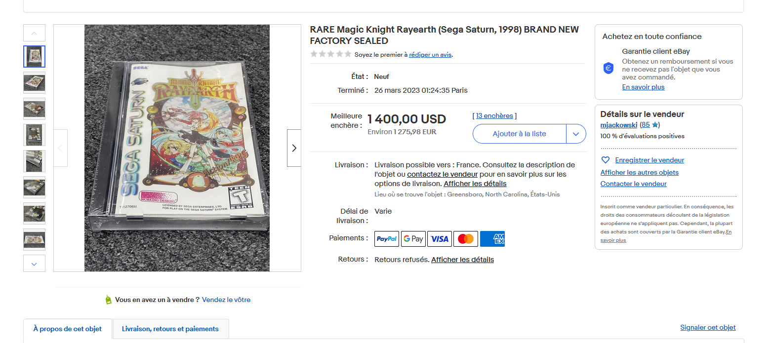The image size is (770, 343).
Task: Click Signaler cet objet link
Action: (x=708, y=327)
